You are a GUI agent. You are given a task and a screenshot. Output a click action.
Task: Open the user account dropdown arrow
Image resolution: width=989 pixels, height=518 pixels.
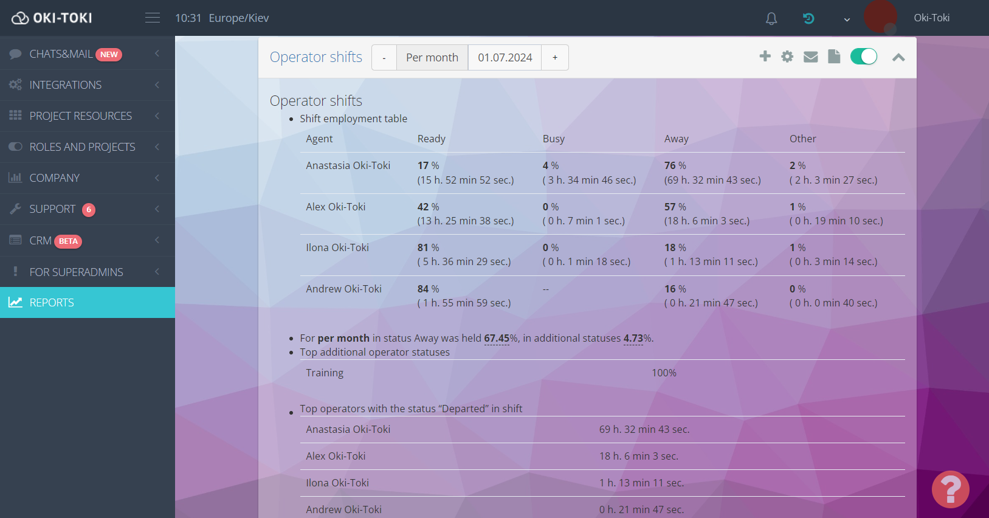tap(847, 19)
